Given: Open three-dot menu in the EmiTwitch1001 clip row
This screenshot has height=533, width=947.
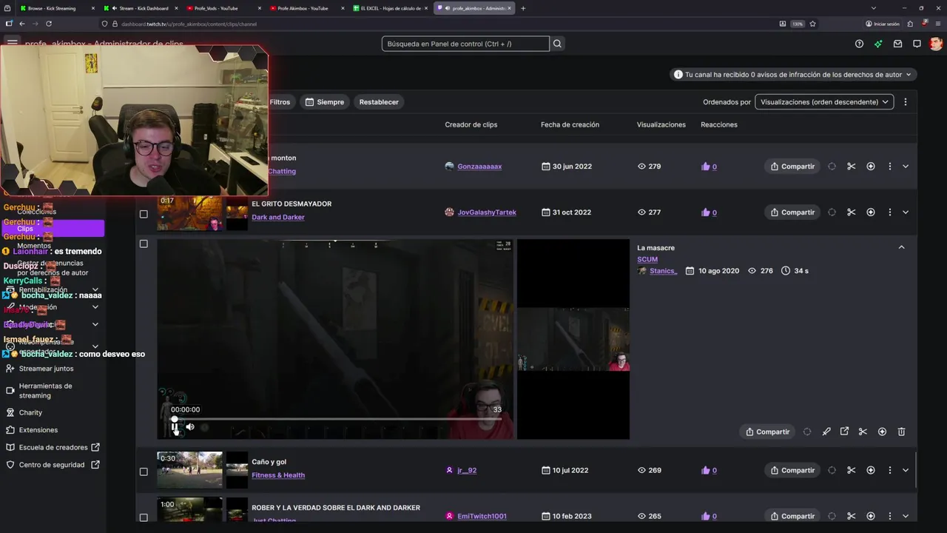Looking at the screenshot, I should click(890, 516).
